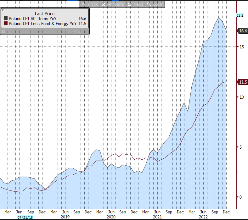The height and width of the screenshot is (220, 248).
Task: Activate the Track crosshair tool
Action: tap(90, 4)
